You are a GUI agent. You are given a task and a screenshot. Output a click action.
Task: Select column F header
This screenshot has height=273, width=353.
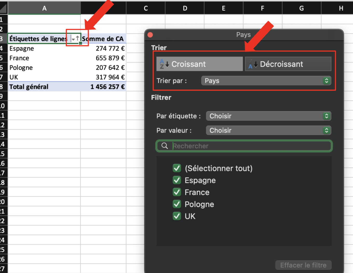(x=263, y=8)
